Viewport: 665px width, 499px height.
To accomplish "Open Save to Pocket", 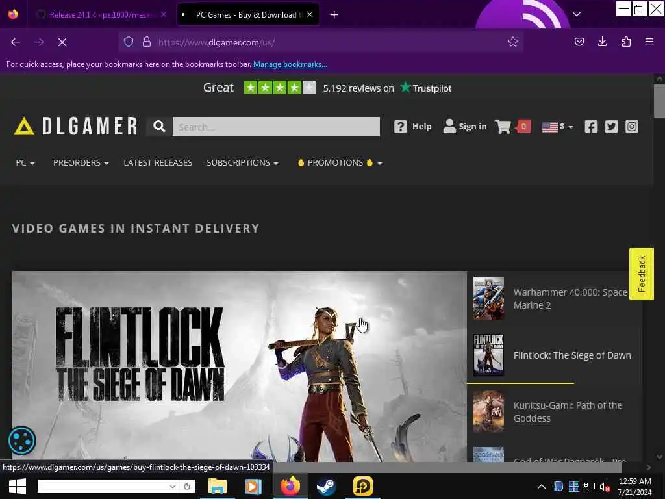I will pos(579,42).
